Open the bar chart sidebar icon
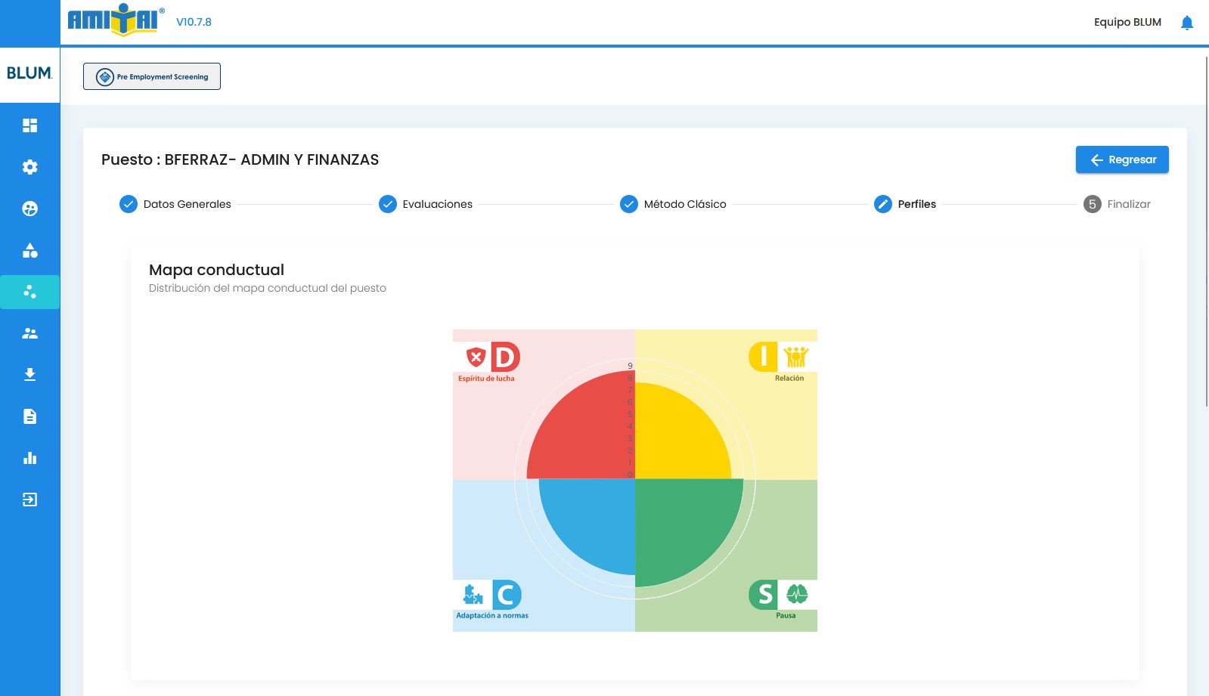The height and width of the screenshot is (696, 1209). [x=29, y=458]
